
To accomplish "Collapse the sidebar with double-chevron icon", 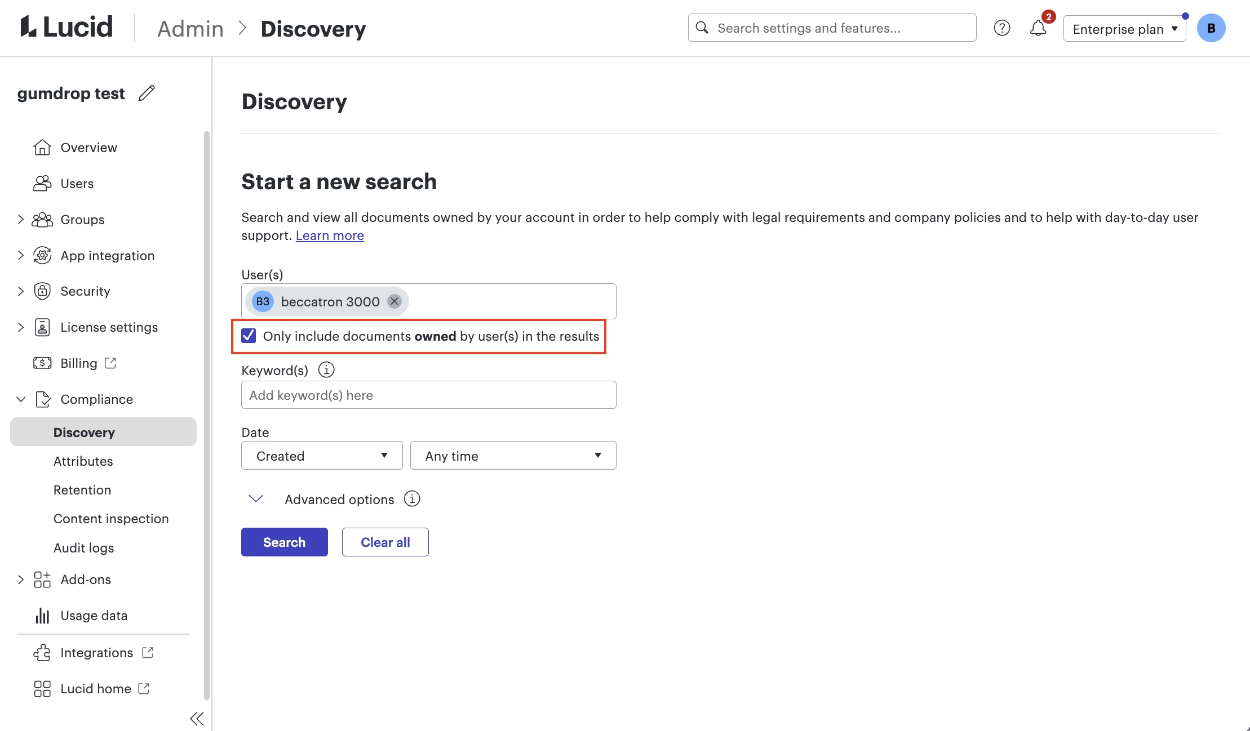I will (197, 718).
